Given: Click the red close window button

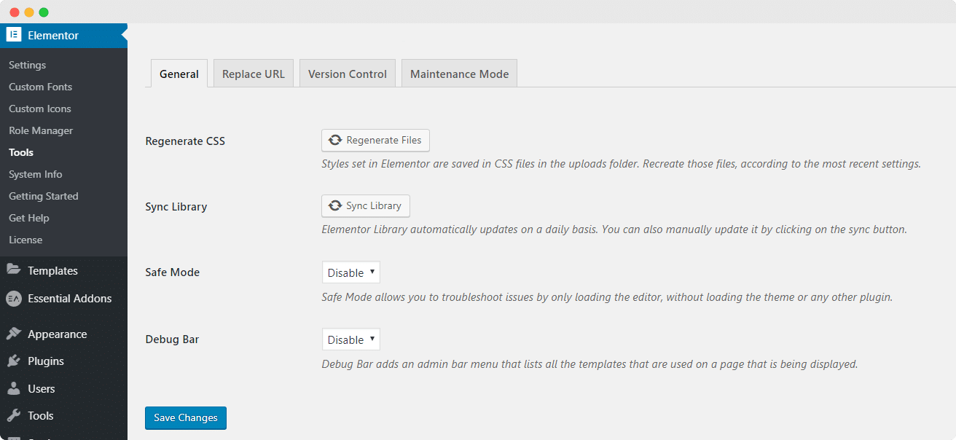Looking at the screenshot, I should [x=15, y=12].
